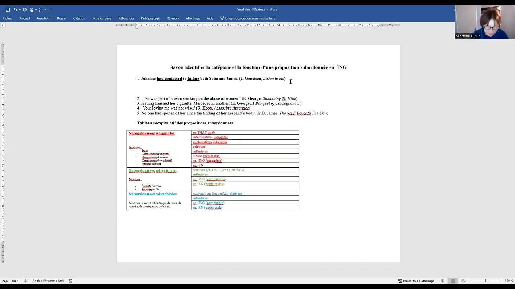
Task: Customize the Quick Access Toolbar dropdown
Action: pos(51,10)
